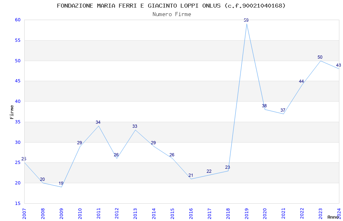This screenshot has width=343, height=221.
Task: Click the 2021 data label 37
Action: pyautogui.click(x=282, y=110)
